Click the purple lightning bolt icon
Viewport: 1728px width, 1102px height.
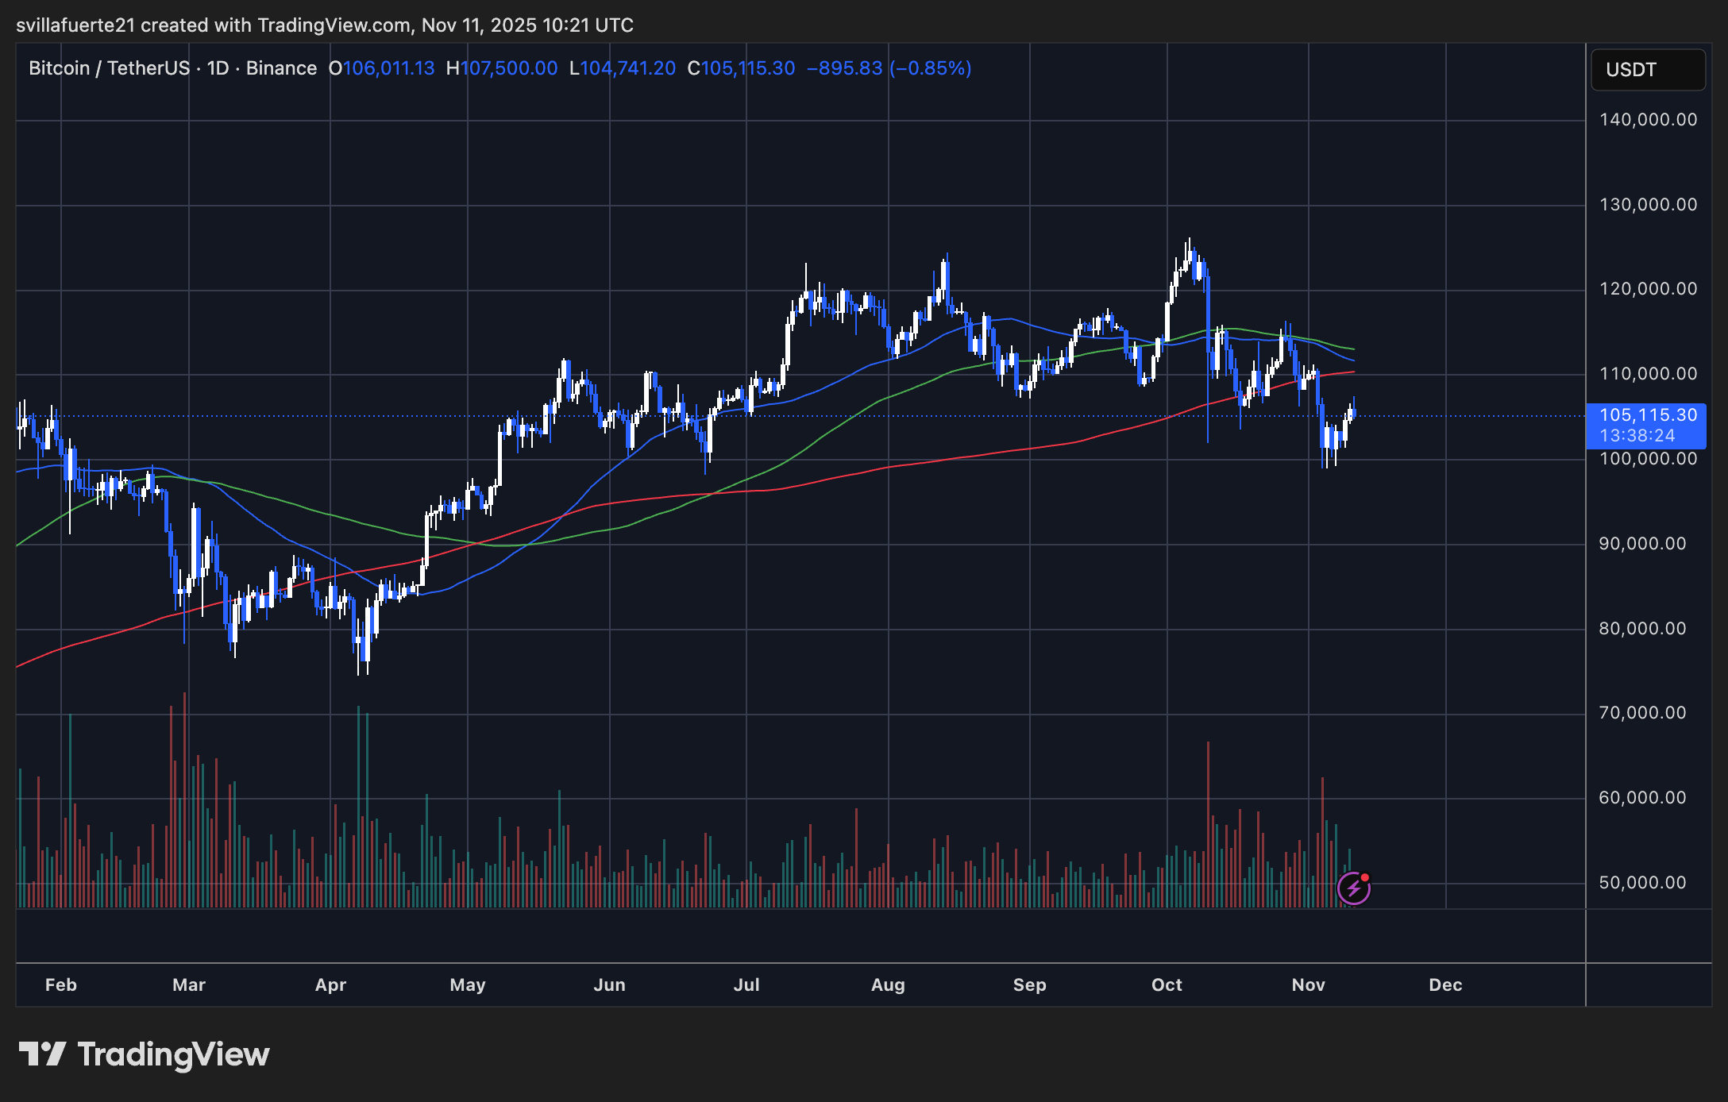tap(1353, 888)
